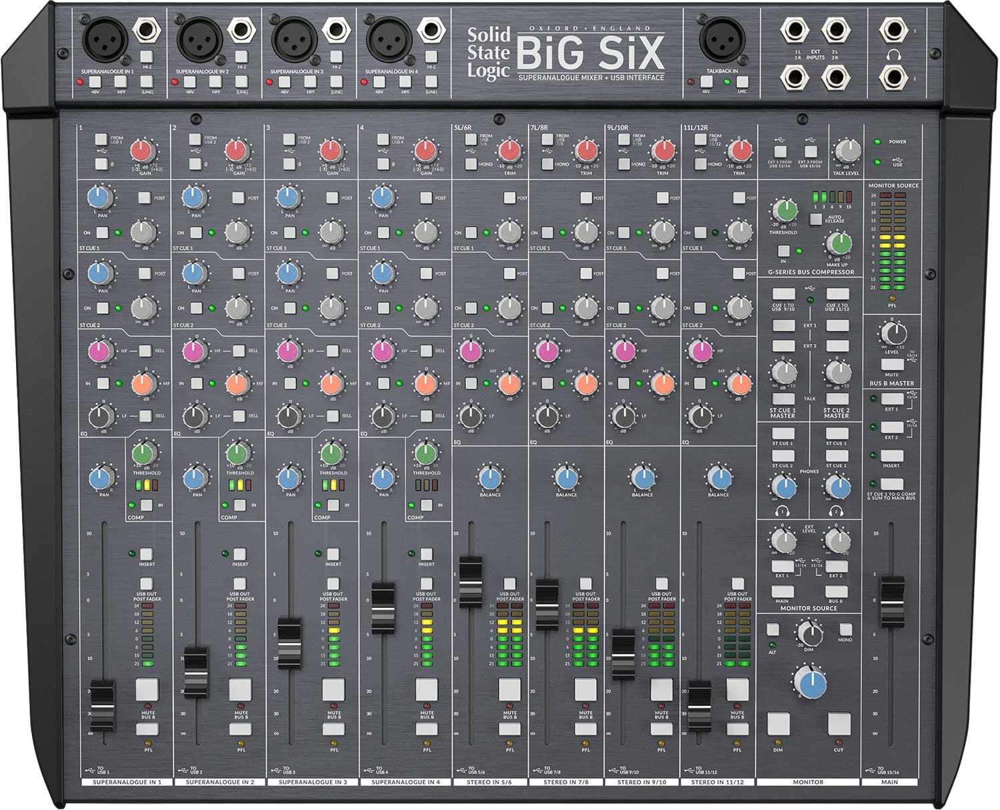Screen dimensions: 1000x810
Task: Select Bus B as monitor source
Action: click(x=836, y=590)
